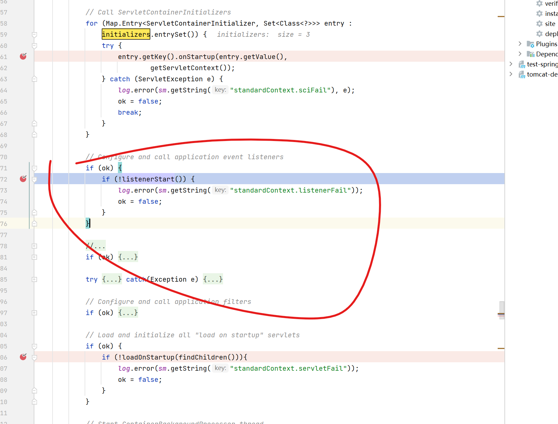Expand the Plugins node in Maven panel
Viewport: 558px width, 424px height.
click(520, 44)
